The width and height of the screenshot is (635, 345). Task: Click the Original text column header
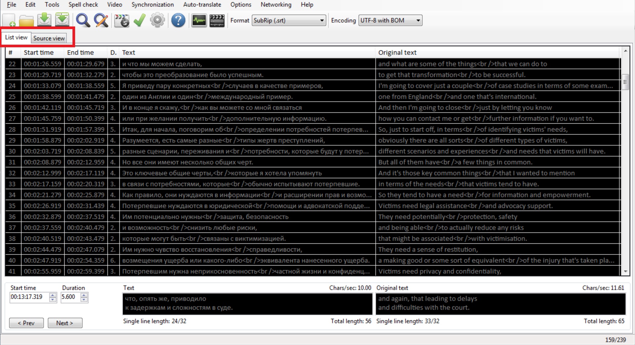[498, 53]
